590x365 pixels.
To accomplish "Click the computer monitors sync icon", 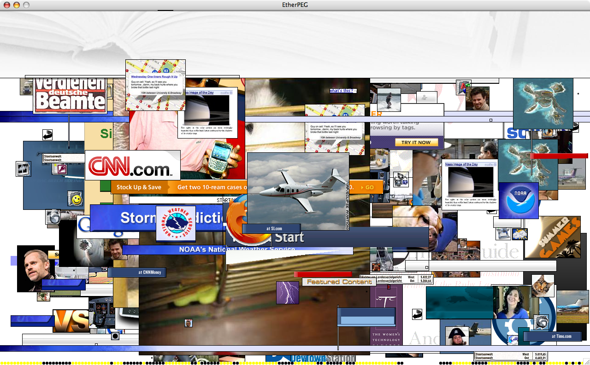I will (401, 179).
